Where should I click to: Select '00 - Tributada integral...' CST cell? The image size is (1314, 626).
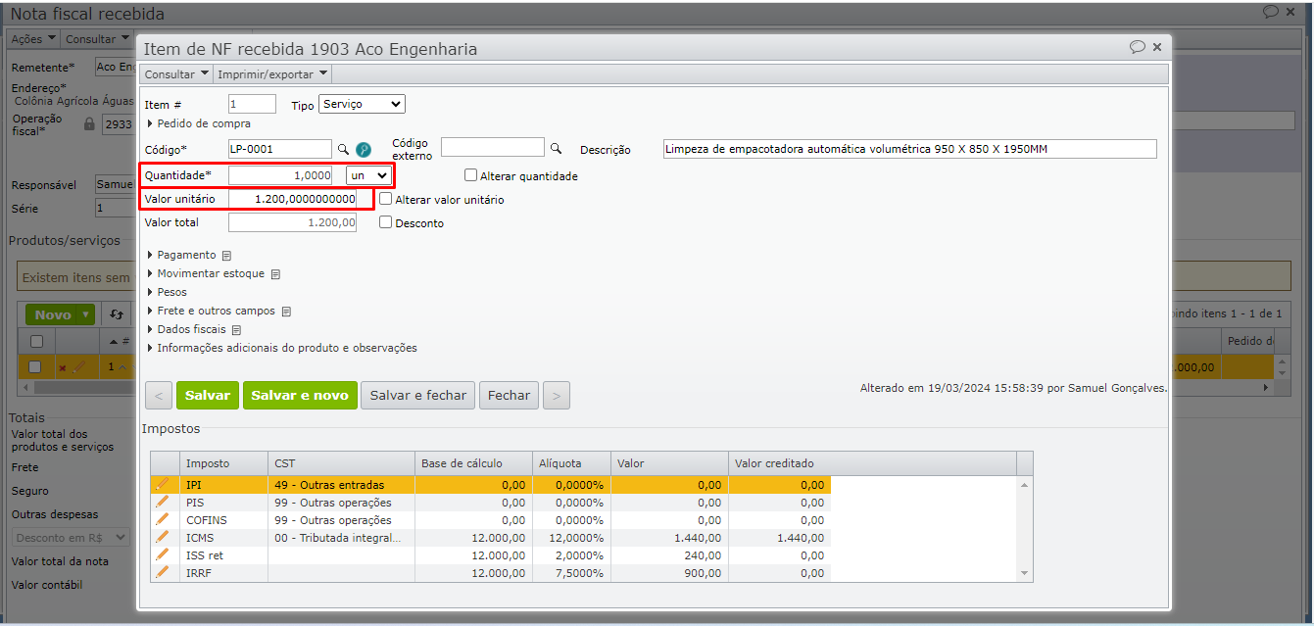pos(341,538)
